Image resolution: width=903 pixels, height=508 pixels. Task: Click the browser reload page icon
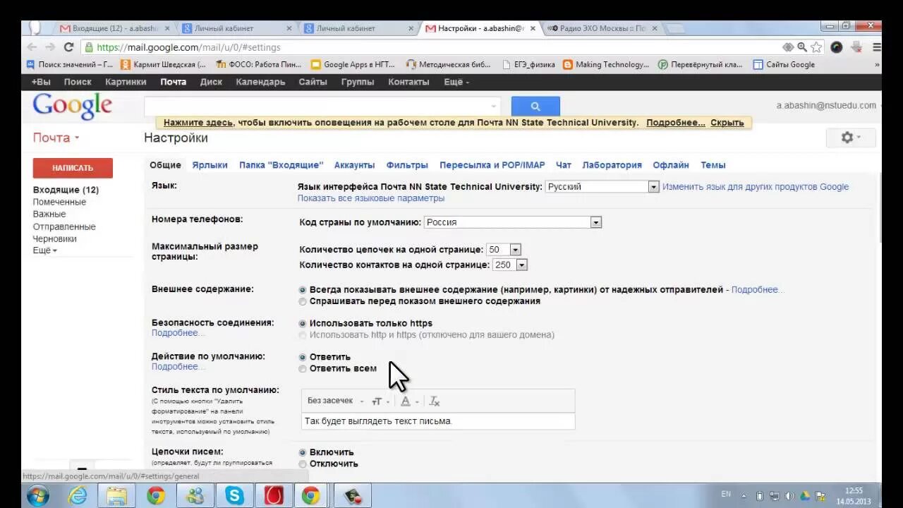coord(68,47)
